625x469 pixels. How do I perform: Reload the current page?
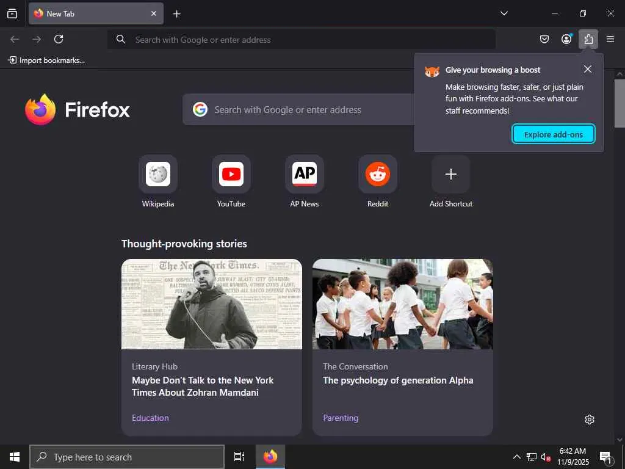pyautogui.click(x=59, y=39)
